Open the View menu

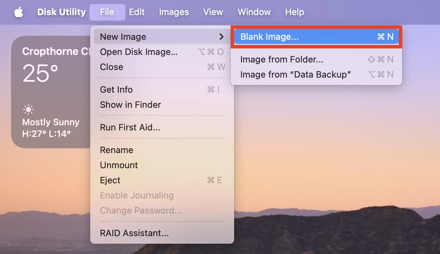tap(213, 12)
